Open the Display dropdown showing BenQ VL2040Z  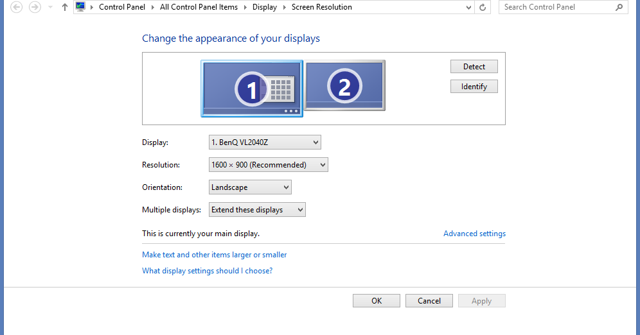(265, 142)
